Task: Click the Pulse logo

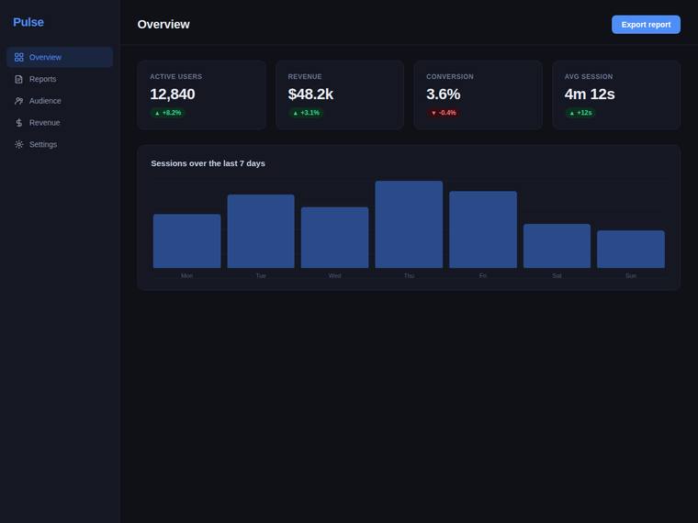Action: pyautogui.click(x=28, y=22)
